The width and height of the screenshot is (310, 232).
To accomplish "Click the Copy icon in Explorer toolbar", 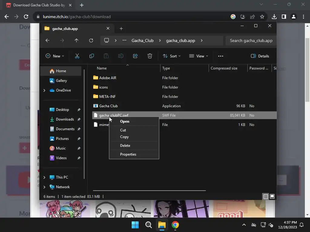I will (91, 56).
